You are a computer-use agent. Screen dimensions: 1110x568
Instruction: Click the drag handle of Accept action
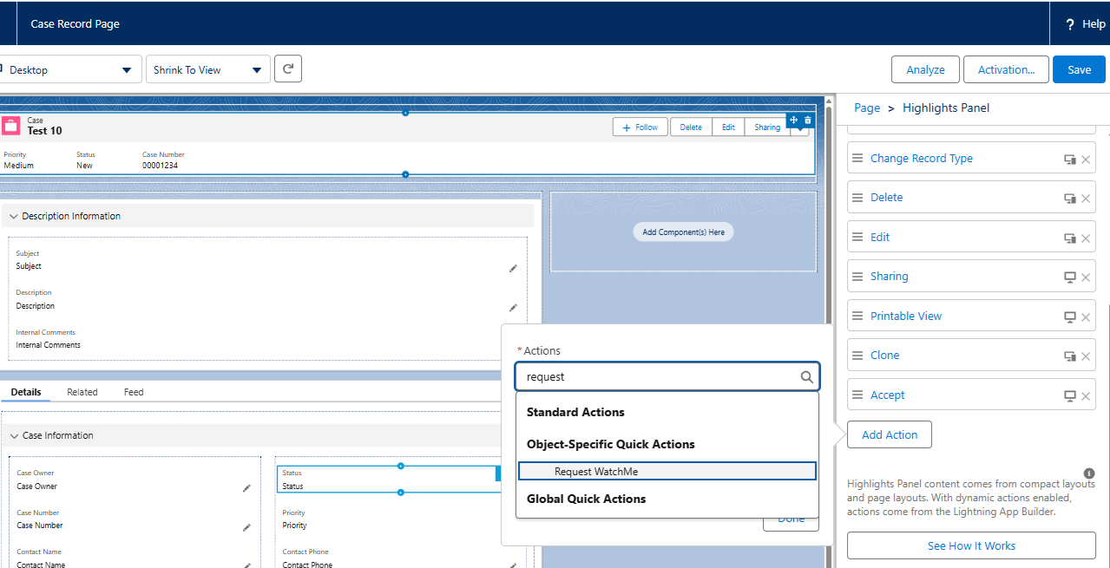point(857,395)
